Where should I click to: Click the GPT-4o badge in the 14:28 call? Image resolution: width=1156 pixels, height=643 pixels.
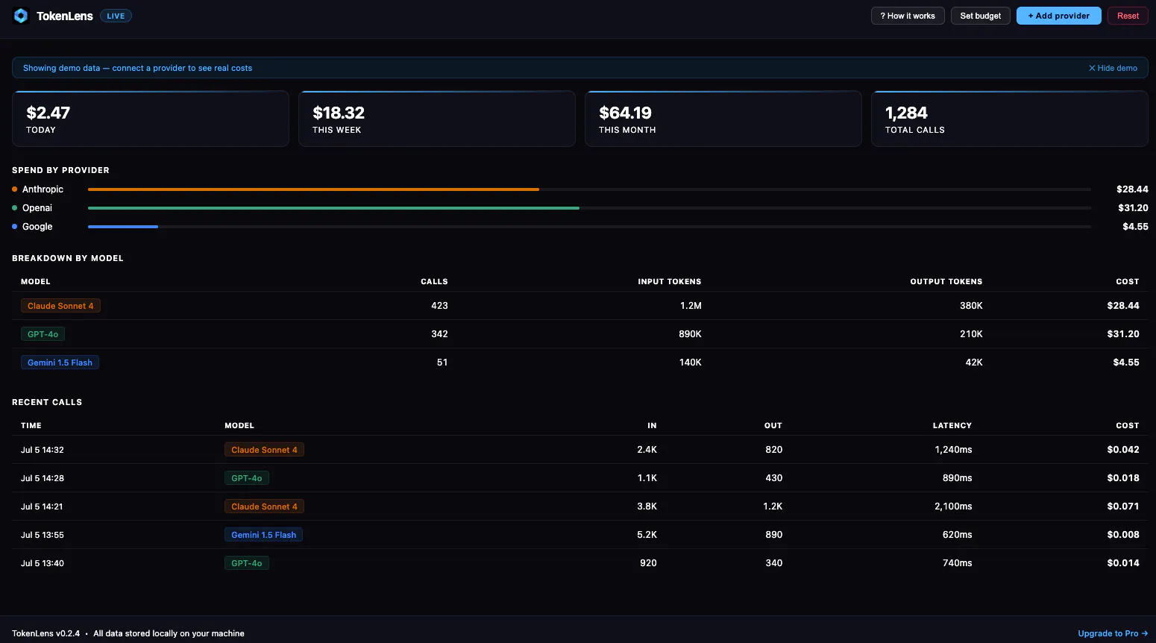(x=247, y=478)
